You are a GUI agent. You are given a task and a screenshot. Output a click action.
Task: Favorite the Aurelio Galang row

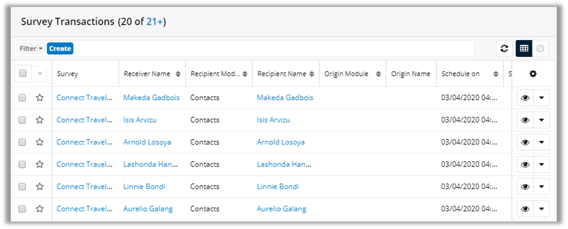(x=39, y=209)
